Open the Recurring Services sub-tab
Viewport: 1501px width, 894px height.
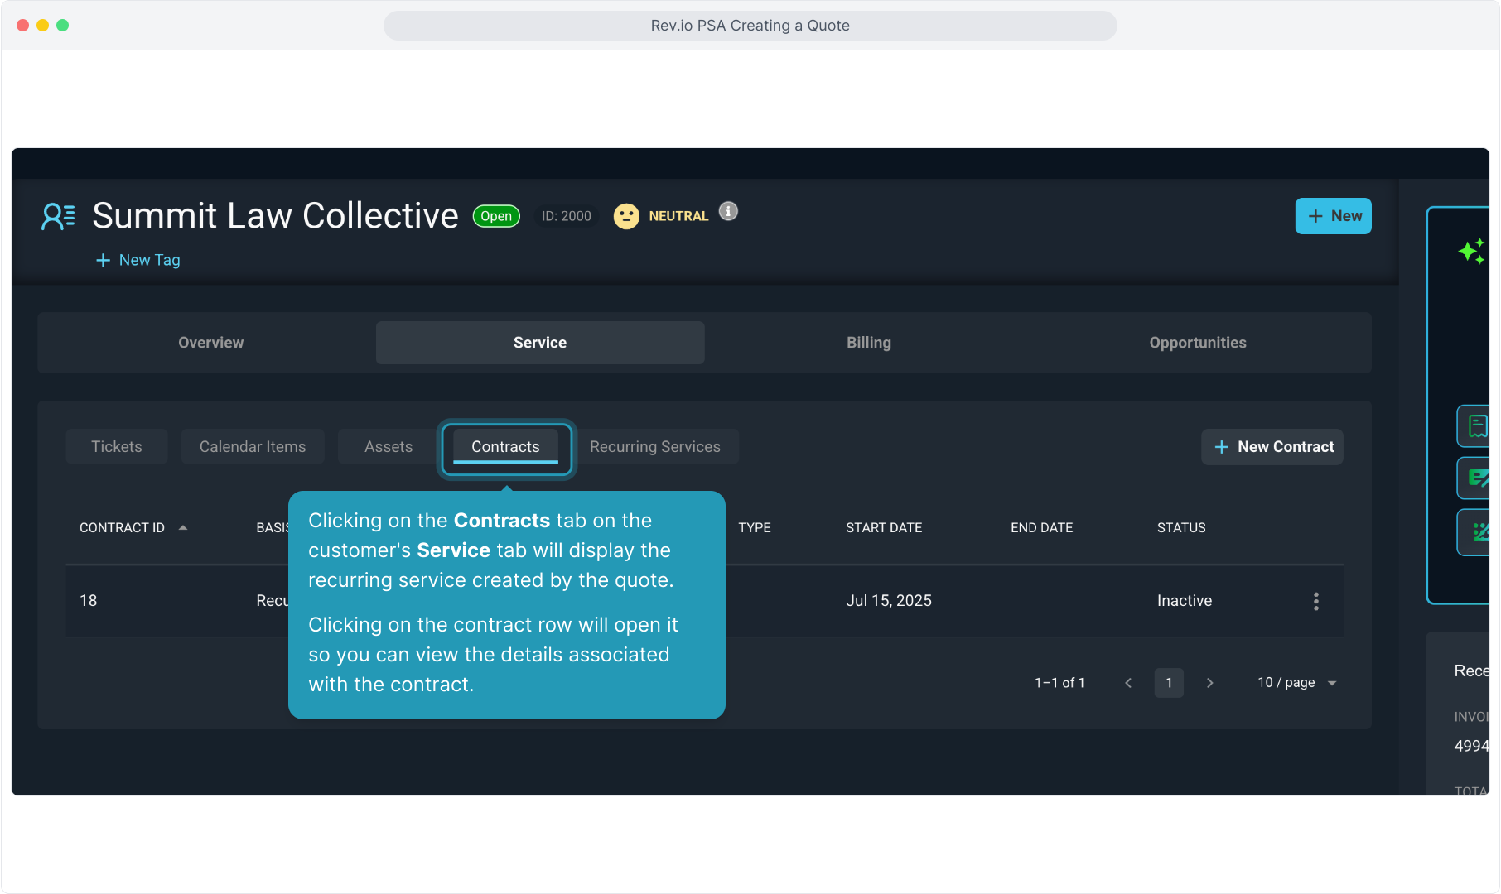click(x=654, y=447)
